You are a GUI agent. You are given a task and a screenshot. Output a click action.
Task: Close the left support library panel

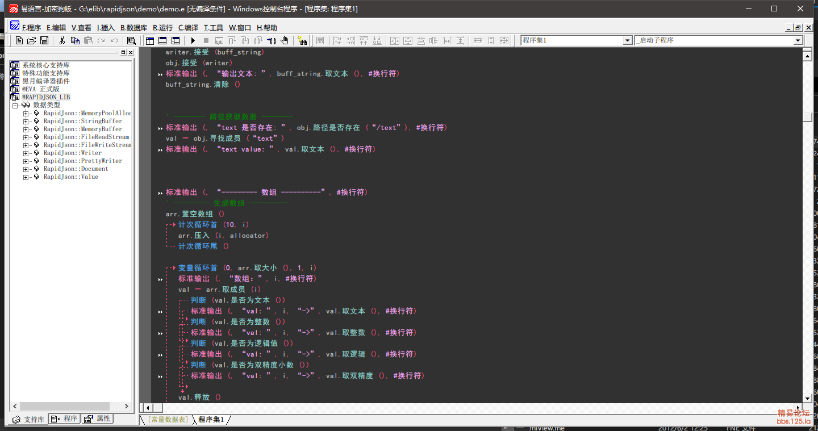tap(130, 52)
